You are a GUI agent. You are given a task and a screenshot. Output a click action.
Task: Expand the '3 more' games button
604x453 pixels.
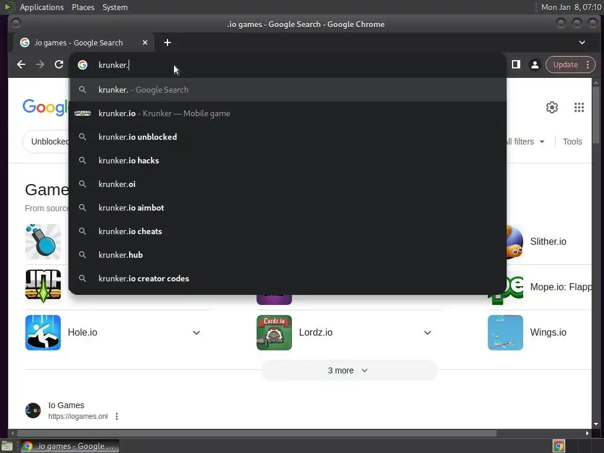(349, 370)
